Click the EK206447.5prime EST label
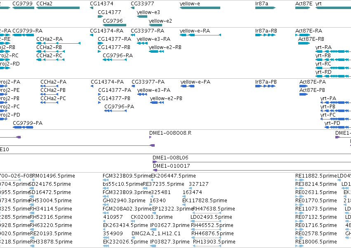This screenshot has height=248, width=351. coord(174,176)
